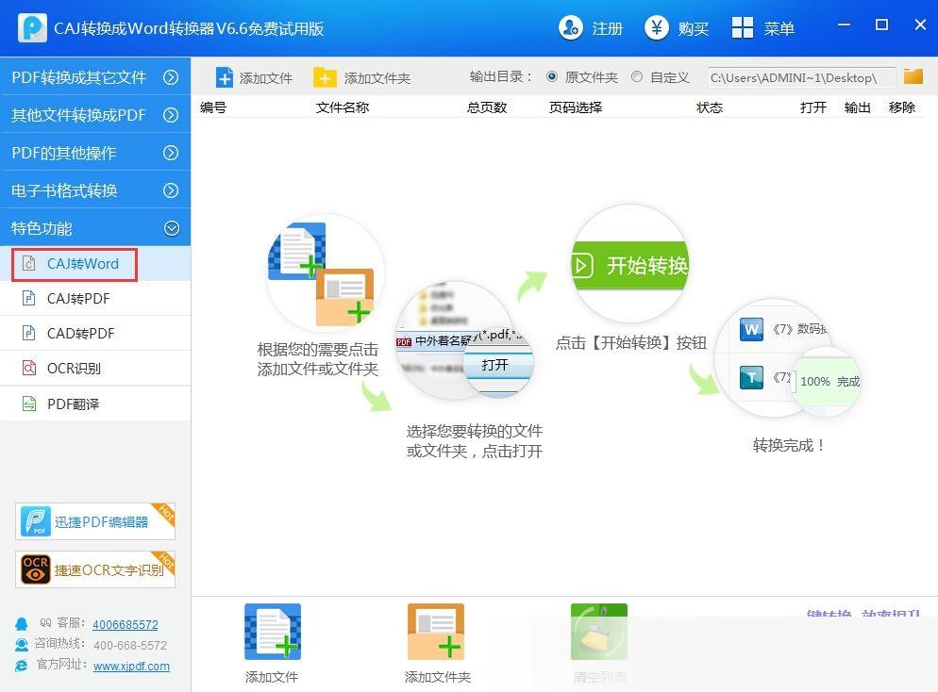Open the 菜单 menu
This screenshot has height=692, width=938.
coord(779,28)
